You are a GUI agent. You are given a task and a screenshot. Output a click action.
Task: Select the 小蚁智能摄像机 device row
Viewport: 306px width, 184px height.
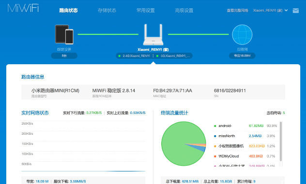(245, 146)
